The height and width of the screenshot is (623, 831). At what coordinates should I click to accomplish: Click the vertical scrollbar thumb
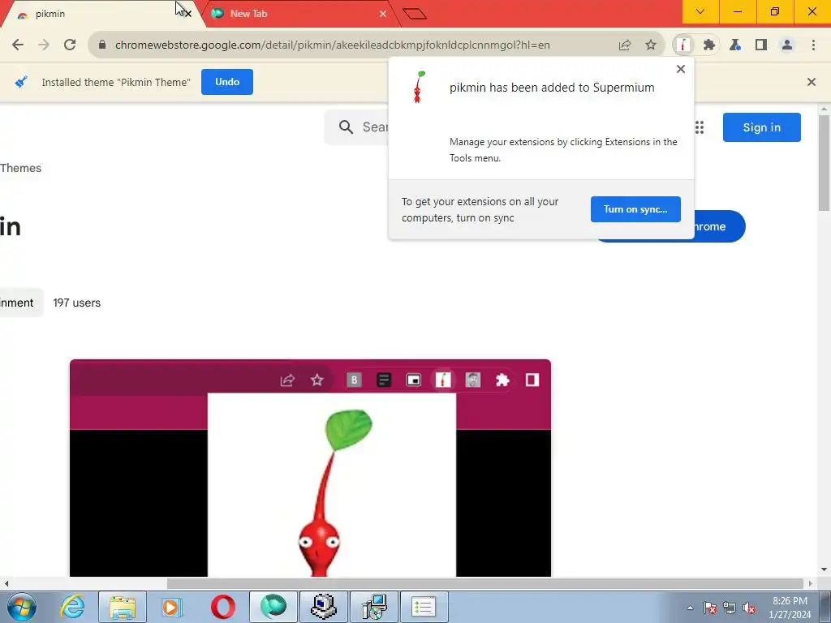point(824,162)
